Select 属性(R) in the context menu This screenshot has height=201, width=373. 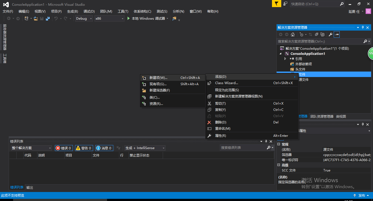coord(252,136)
